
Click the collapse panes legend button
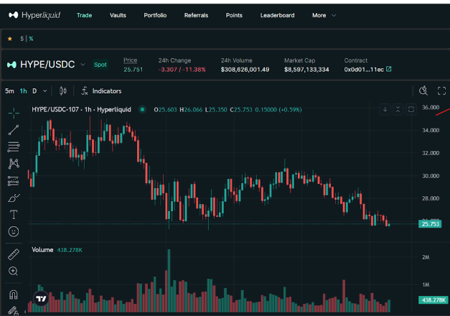[398, 109]
